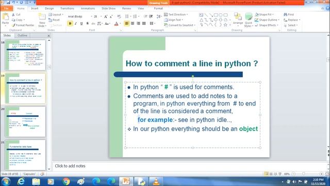Click the zoom in plus button
Screen dimensions: 330x186
[321, 174]
